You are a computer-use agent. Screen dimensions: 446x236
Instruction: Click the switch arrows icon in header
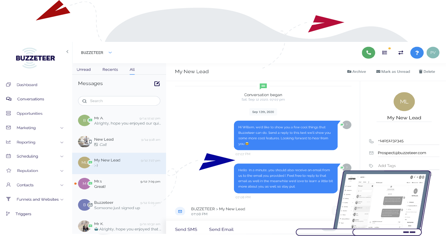click(x=401, y=53)
